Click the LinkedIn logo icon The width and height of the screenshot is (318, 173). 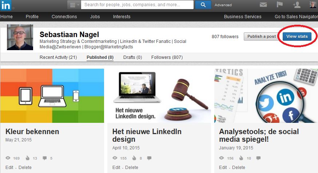(6, 5)
